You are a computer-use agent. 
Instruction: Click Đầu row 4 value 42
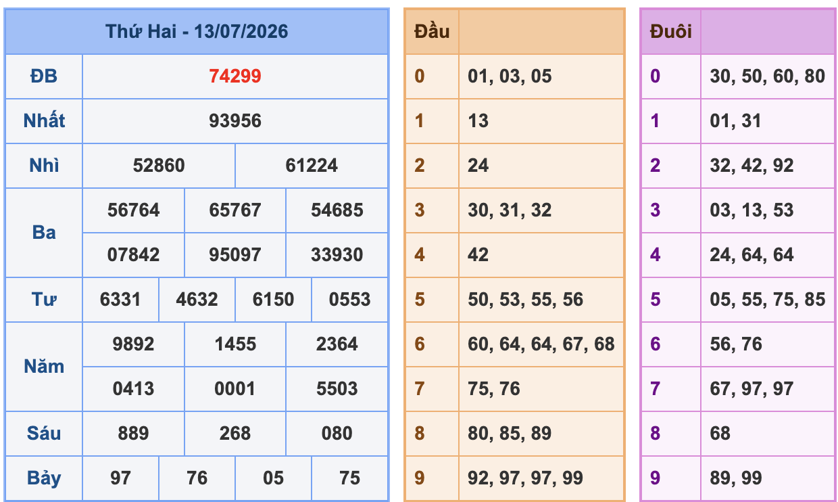coord(478,255)
